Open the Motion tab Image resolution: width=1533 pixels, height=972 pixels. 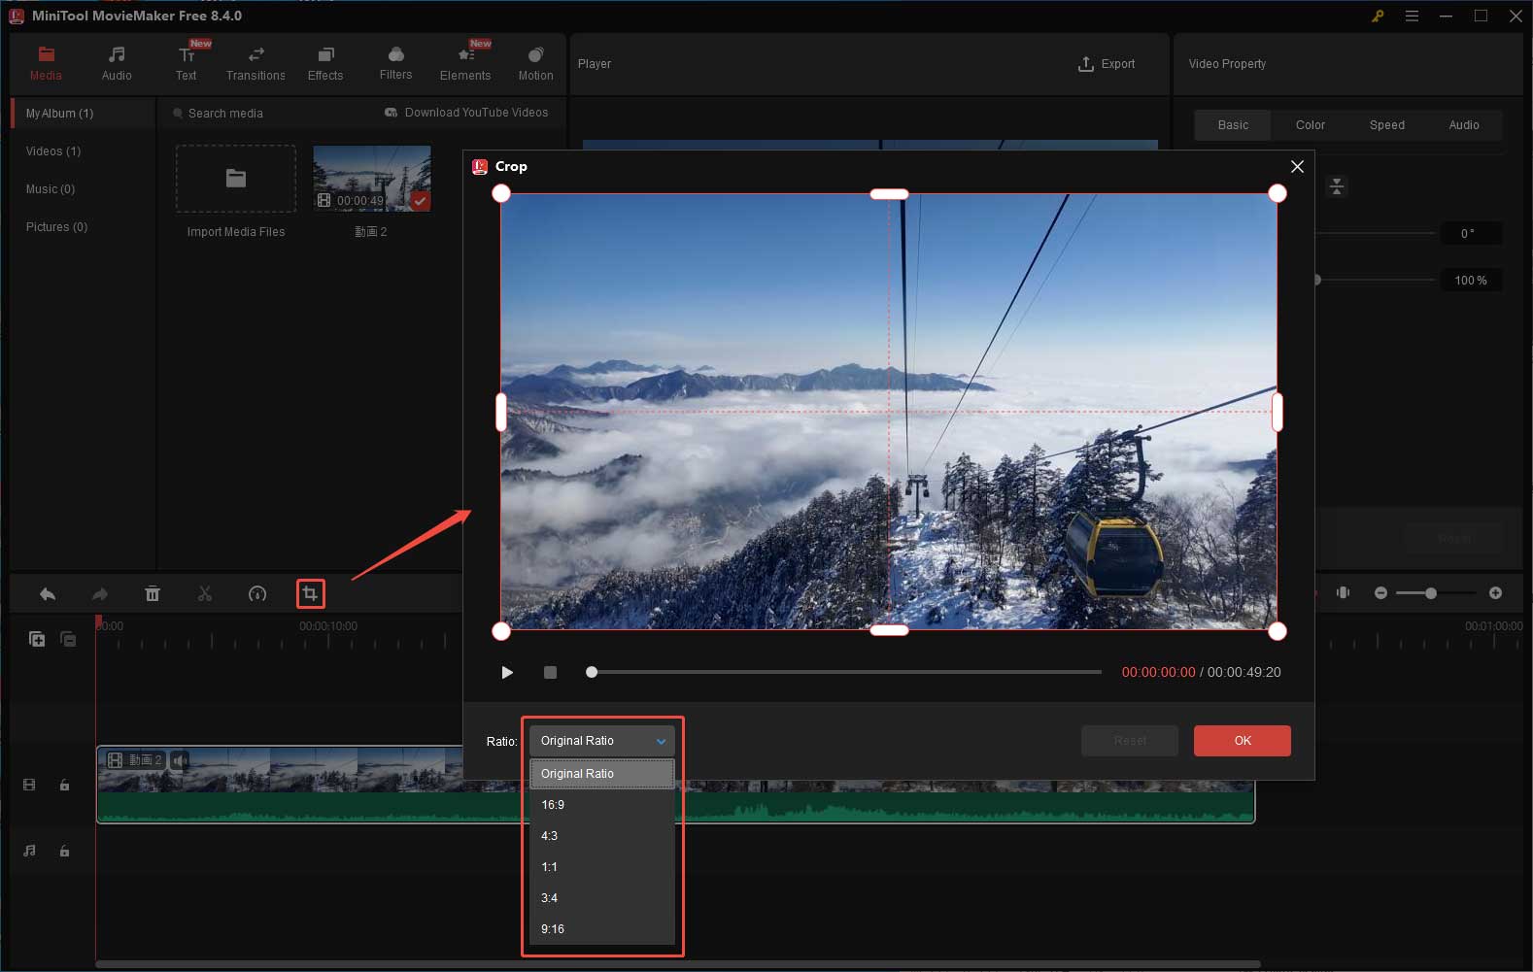tap(535, 63)
